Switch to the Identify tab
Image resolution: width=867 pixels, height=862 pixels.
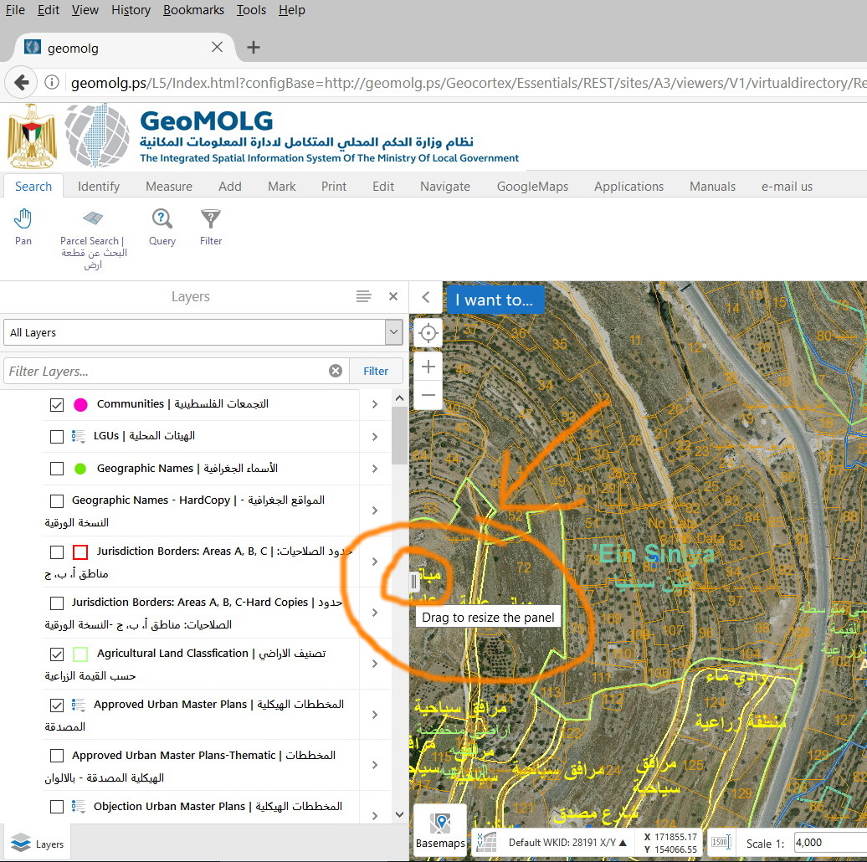pyautogui.click(x=99, y=187)
